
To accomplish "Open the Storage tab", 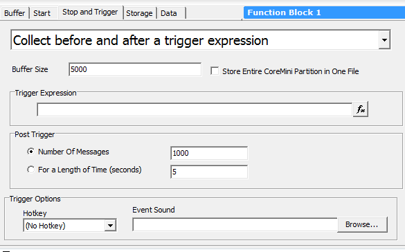I will tap(139, 13).
